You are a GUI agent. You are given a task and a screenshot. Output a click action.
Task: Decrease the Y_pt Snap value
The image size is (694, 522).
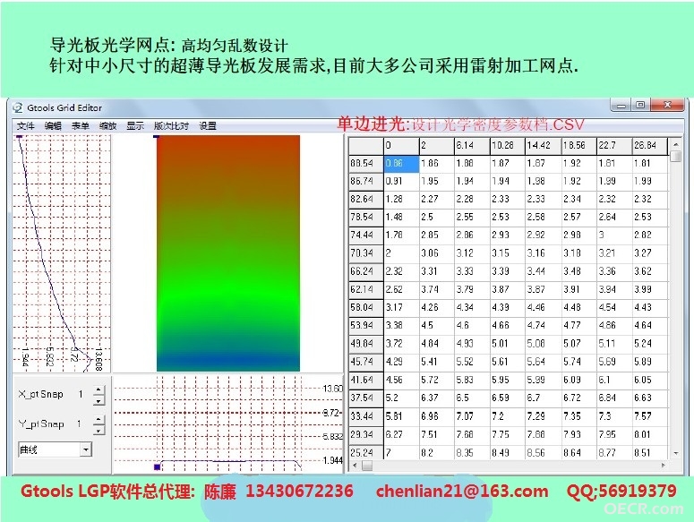(x=99, y=430)
